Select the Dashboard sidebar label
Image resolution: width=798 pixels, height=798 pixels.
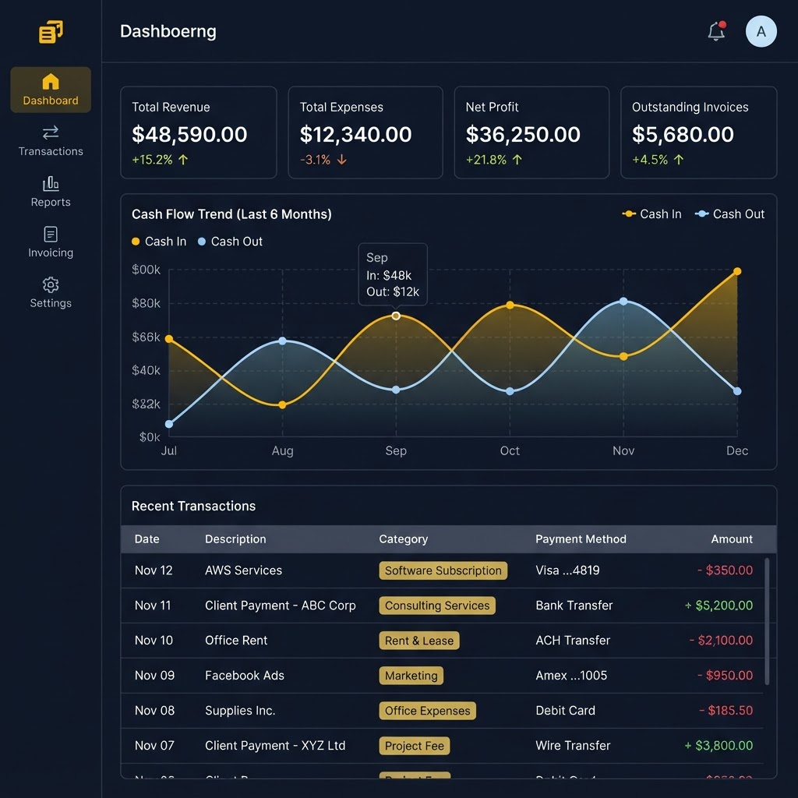coord(51,101)
